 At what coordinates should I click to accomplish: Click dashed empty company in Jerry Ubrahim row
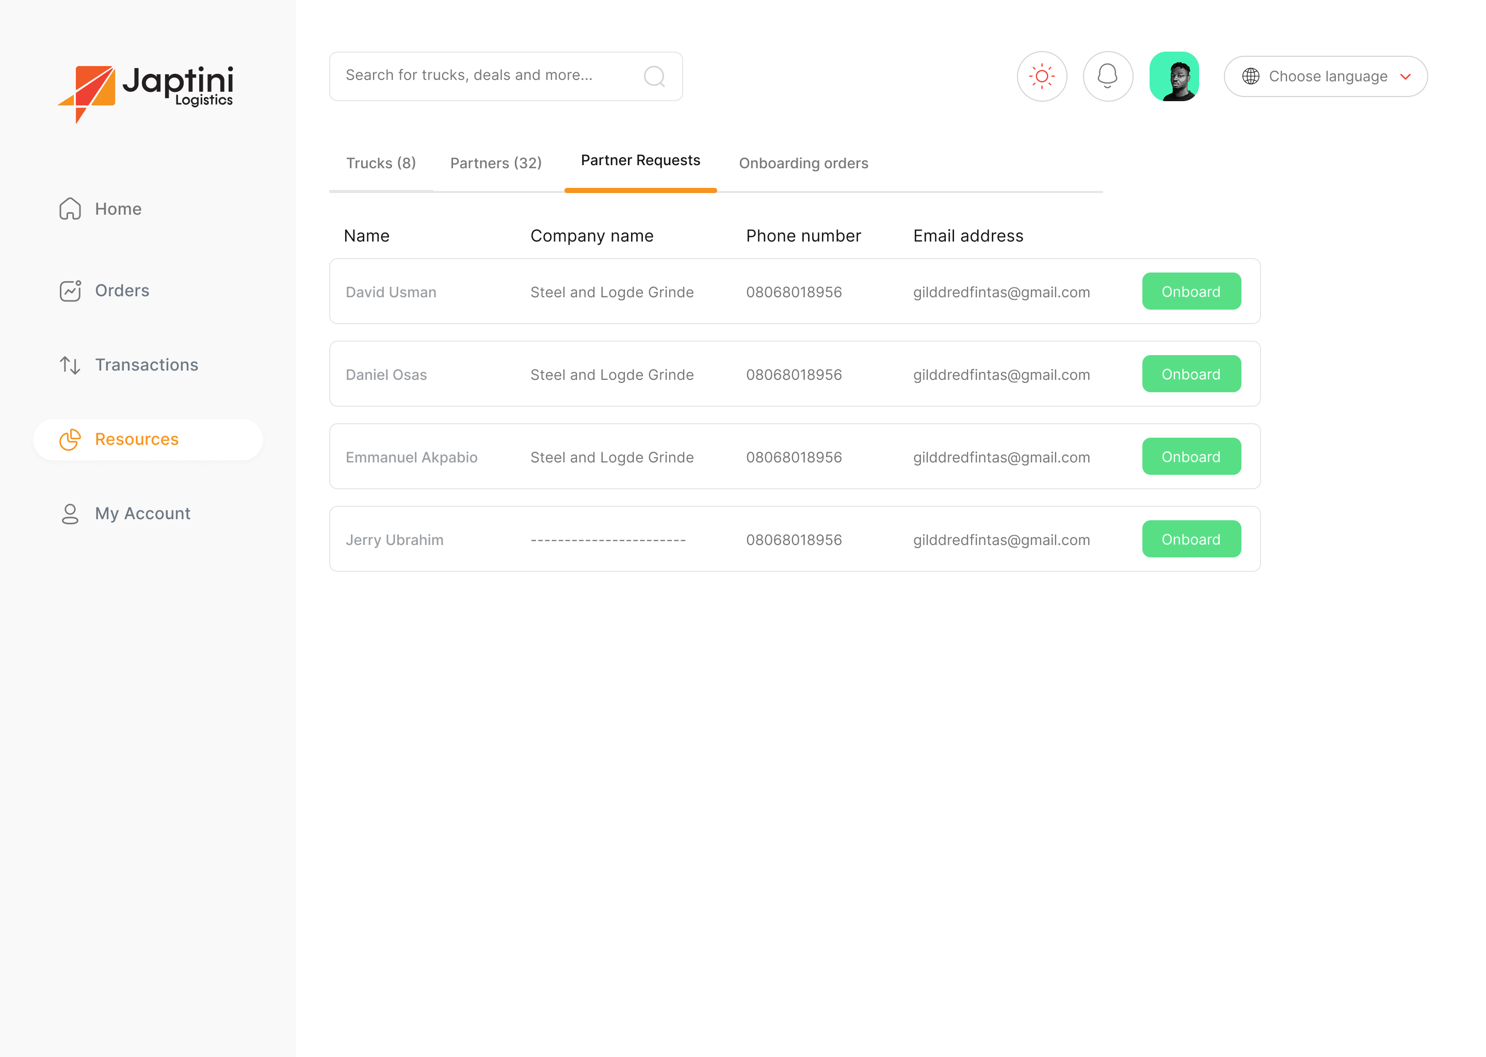click(608, 540)
